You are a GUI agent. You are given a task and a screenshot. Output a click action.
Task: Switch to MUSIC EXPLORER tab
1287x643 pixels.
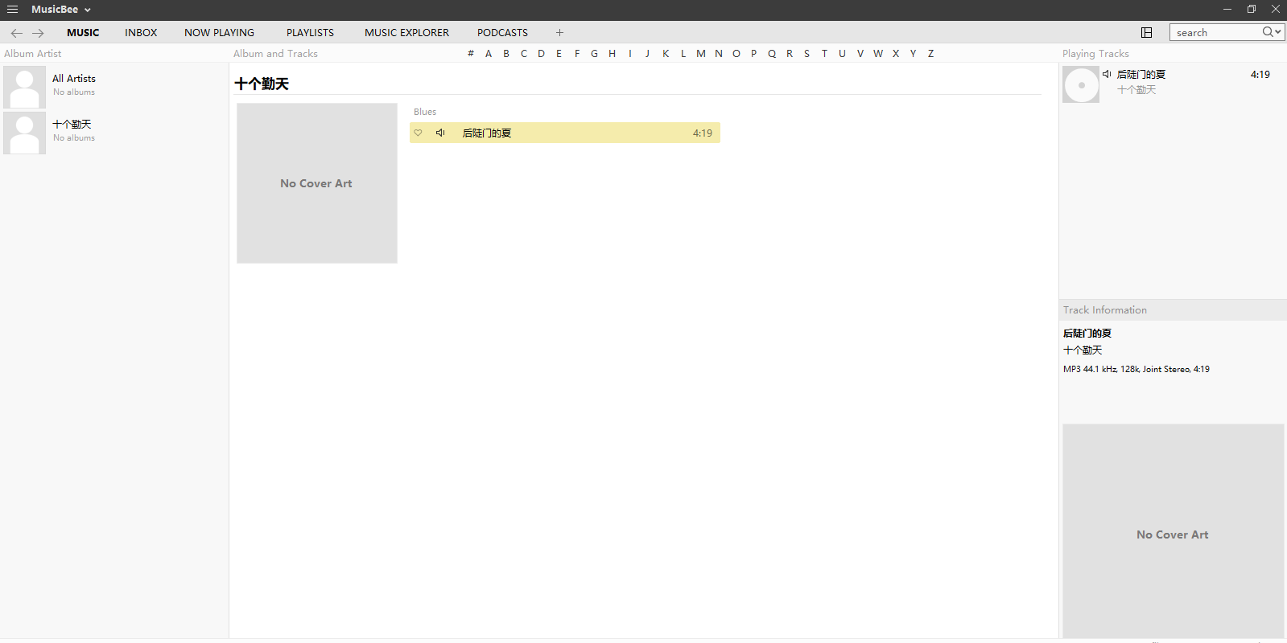[x=406, y=33]
